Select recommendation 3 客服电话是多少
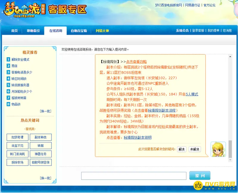 (x=22, y=72)
